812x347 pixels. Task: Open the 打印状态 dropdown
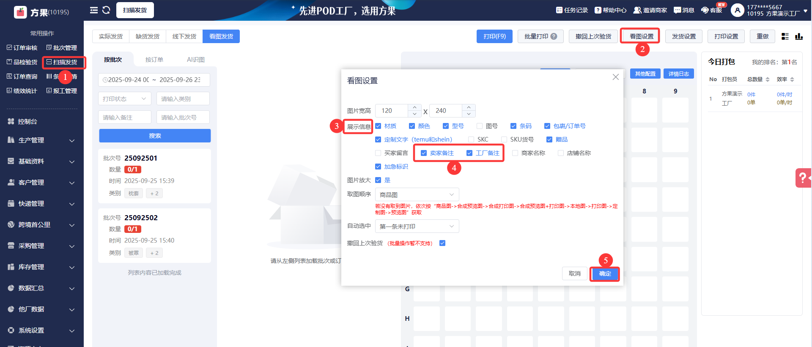pos(125,98)
